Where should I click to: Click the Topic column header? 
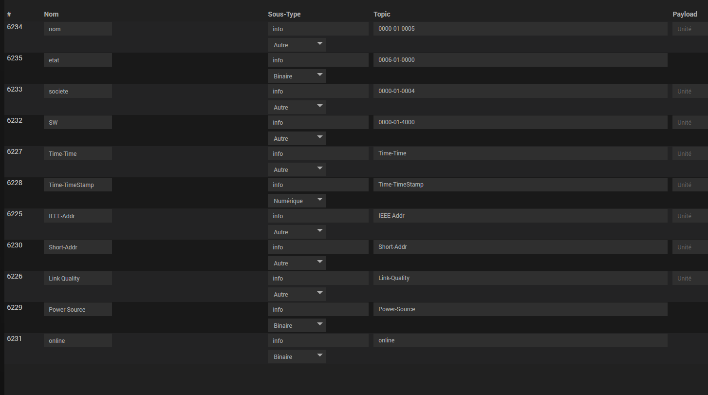click(382, 14)
